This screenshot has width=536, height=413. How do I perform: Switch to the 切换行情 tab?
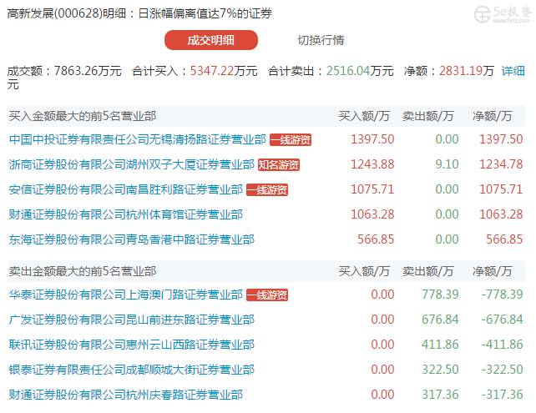321,40
